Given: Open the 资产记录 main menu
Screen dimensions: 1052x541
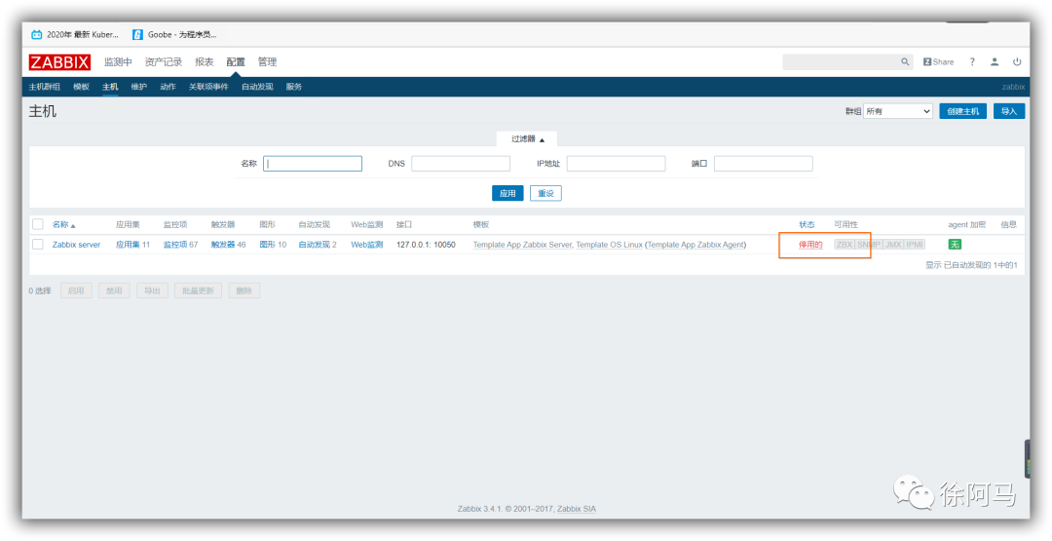Looking at the screenshot, I should tap(164, 61).
